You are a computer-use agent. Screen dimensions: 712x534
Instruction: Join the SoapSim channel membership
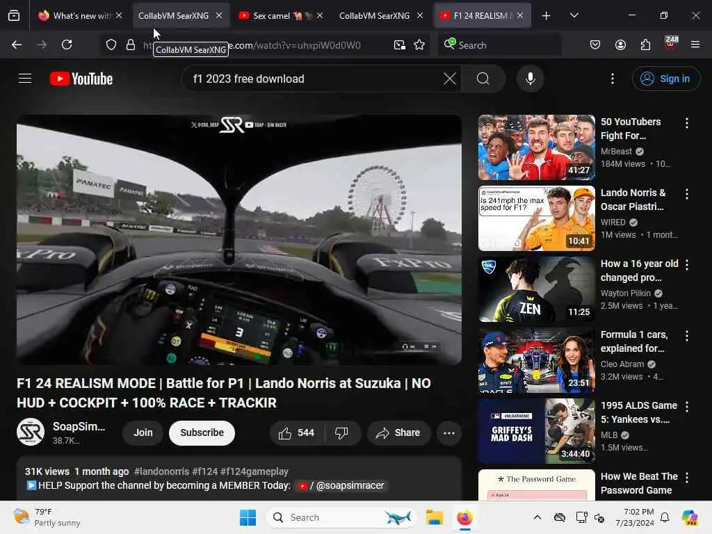(143, 432)
